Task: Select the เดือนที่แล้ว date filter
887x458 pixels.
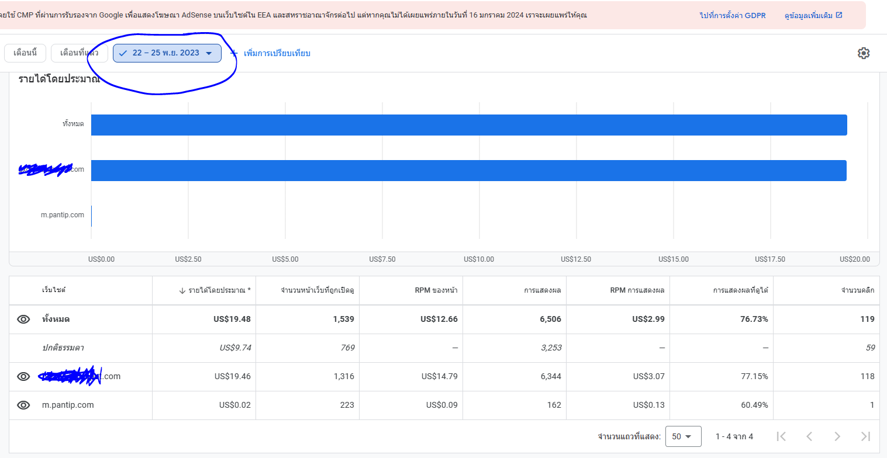Action: 79,53
